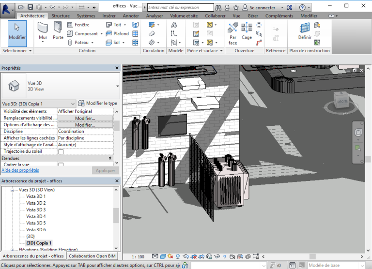Open the Sol dropdown arrow

coord(124,43)
